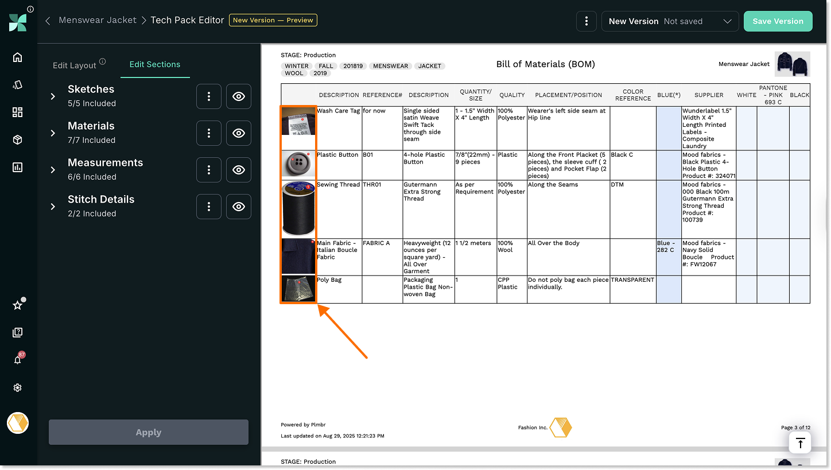This screenshot has width=831, height=470.
Task: Open three-dot menu next to Sketches
Action: coord(209,96)
